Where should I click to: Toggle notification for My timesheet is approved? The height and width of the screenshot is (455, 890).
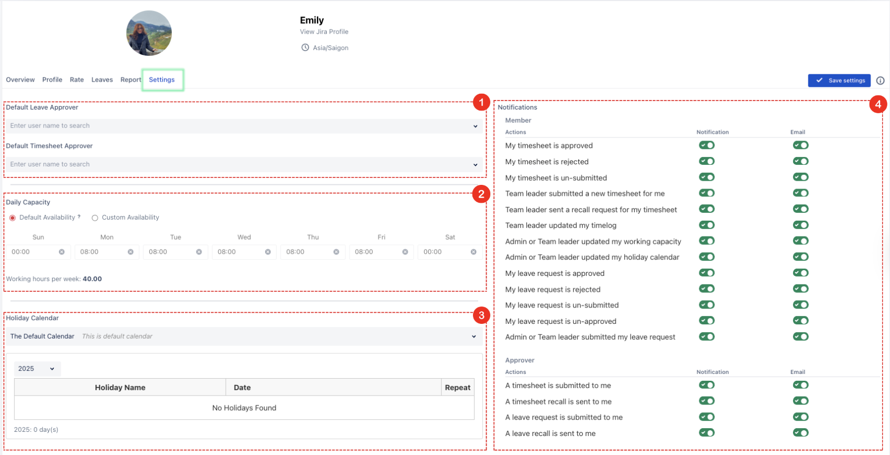(707, 145)
